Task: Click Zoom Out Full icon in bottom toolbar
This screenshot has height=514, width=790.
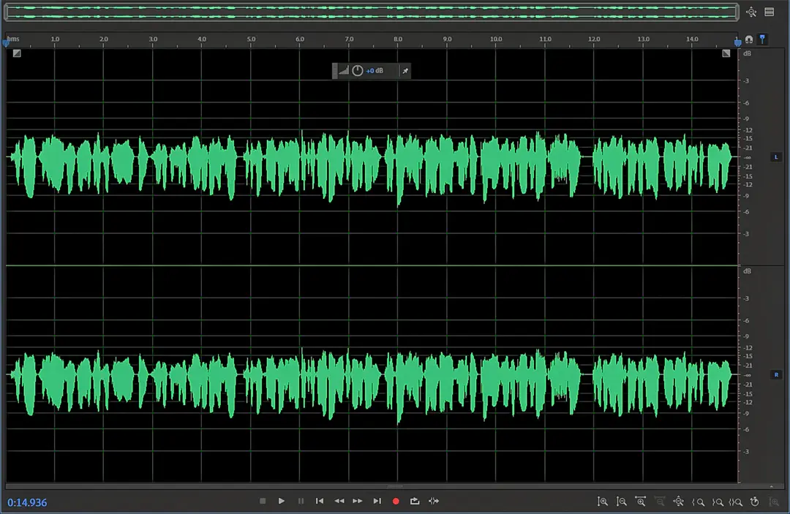Action: click(x=679, y=502)
